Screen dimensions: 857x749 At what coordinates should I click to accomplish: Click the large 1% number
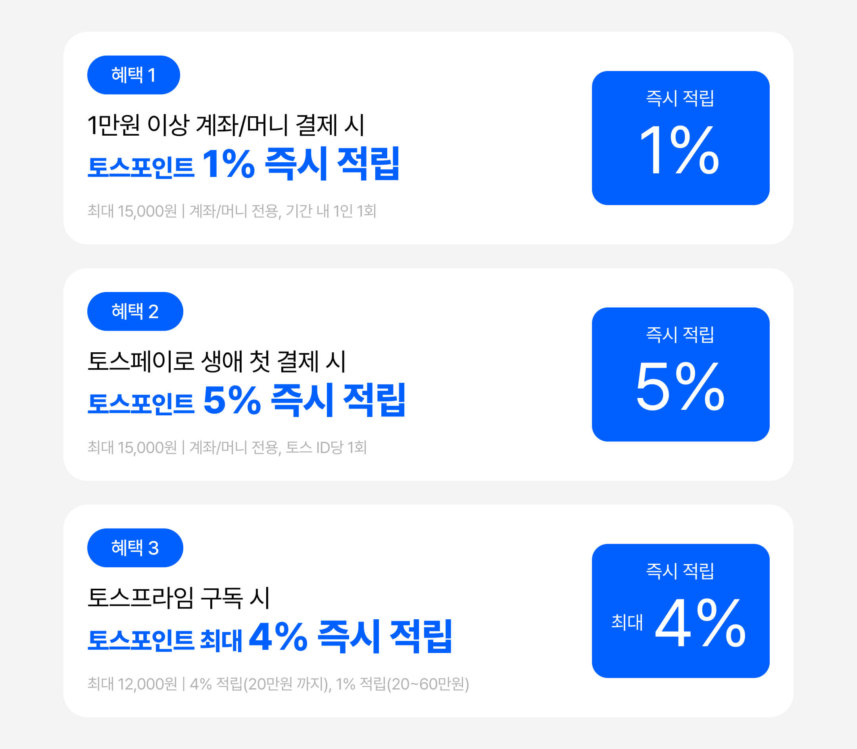[680, 150]
